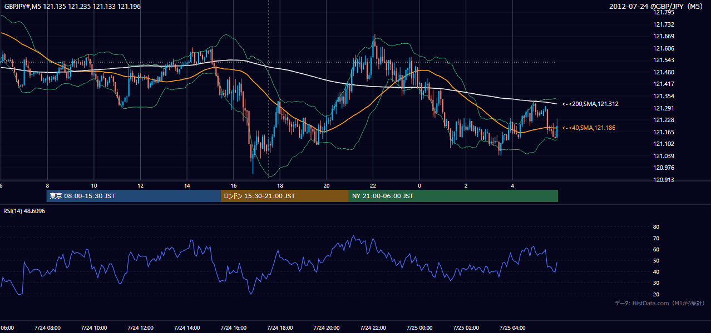Screen dimensions: 711x333
Task: Click price axis value 121.795
Action: pyautogui.click(x=663, y=12)
